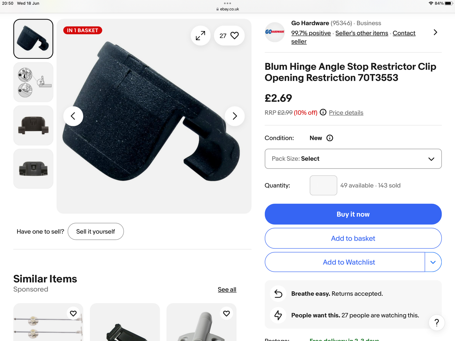Open the three-dot menu above address bar

tap(227, 3)
